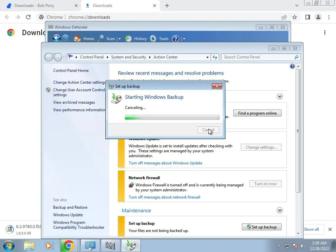
Task: Open Windows Update under See also
Action: click(x=68, y=215)
